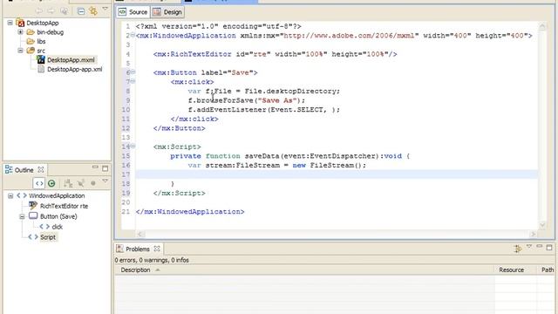558x314 pixels.
Task: Click "FileStream()" on line 16
Action: (336, 165)
